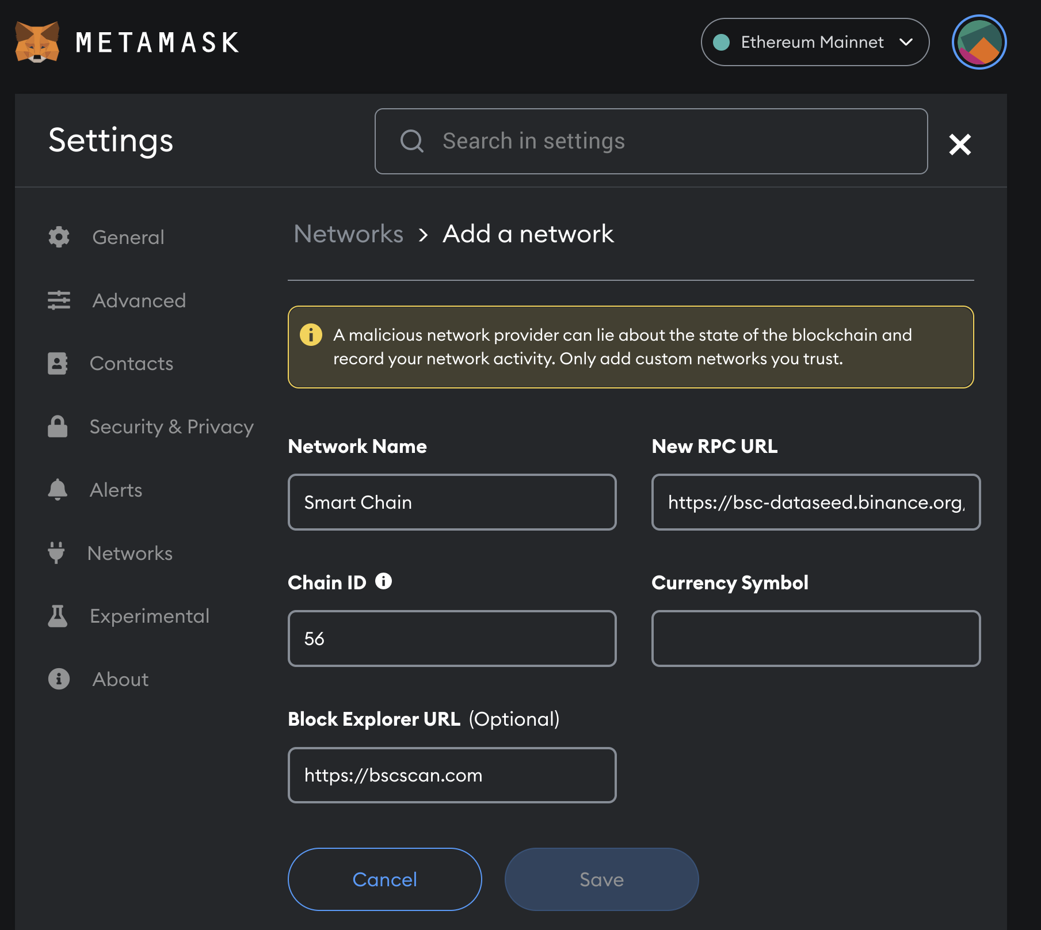The width and height of the screenshot is (1041, 930).
Task: Open the Ethereum Mainnet network dropdown
Action: [815, 42]
